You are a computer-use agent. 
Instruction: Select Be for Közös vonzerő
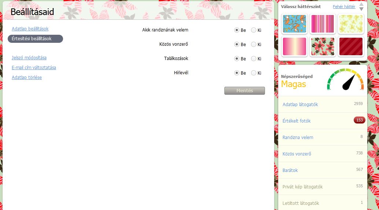pos(237,44)
